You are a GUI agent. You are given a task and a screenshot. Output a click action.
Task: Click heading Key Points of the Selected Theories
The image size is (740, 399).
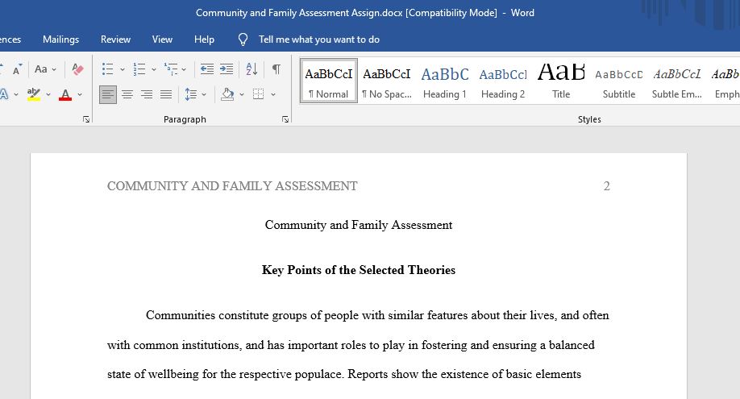(359, 270)
